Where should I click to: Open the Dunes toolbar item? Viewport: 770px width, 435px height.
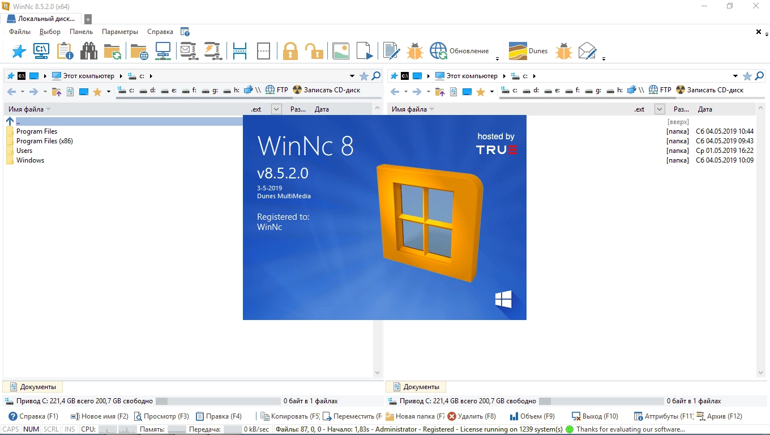[528, 51]
